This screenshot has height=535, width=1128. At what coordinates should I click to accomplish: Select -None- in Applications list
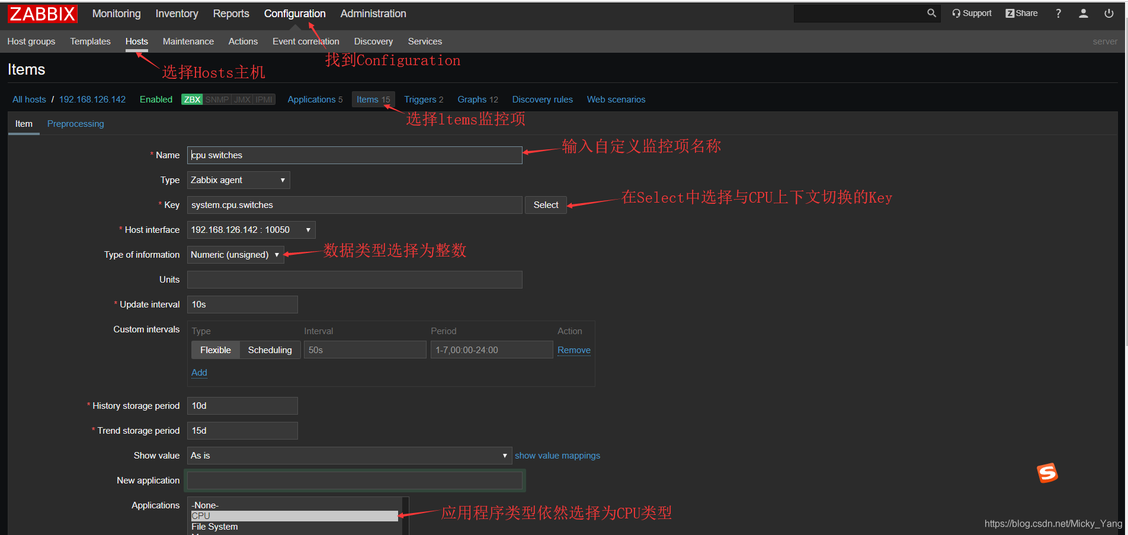(294, 505)
